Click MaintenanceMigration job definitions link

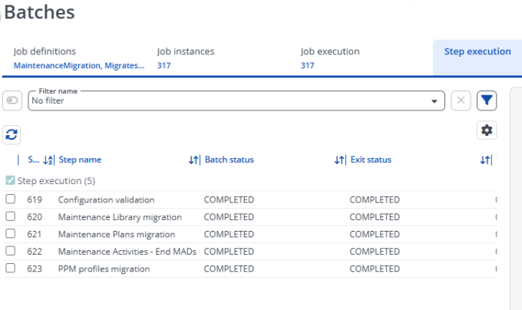[79, 65]
